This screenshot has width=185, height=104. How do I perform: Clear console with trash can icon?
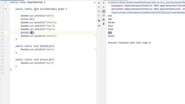103,24
